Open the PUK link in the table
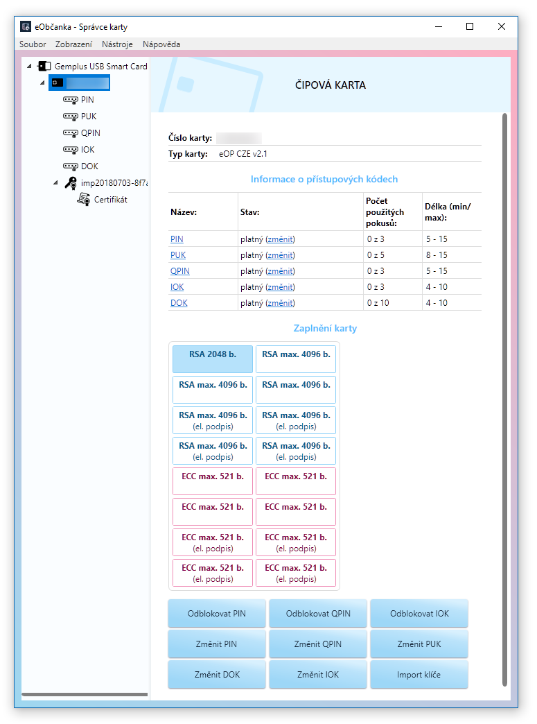 (178, 255)
